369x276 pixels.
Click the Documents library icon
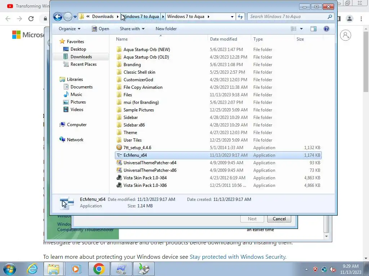66,87
